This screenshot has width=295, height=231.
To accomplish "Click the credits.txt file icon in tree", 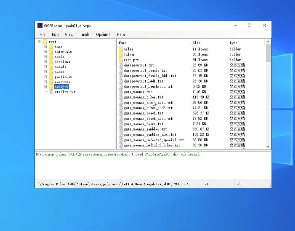I will click(x=51, y=92).
